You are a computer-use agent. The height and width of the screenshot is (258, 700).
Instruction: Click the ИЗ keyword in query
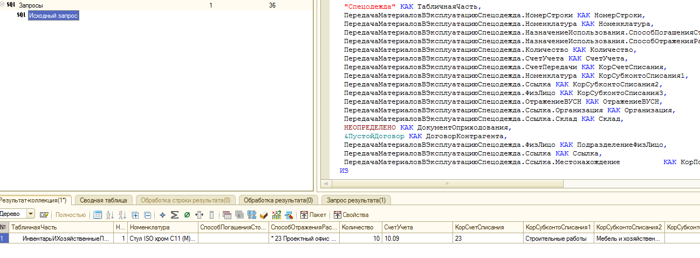click(344, 171)
